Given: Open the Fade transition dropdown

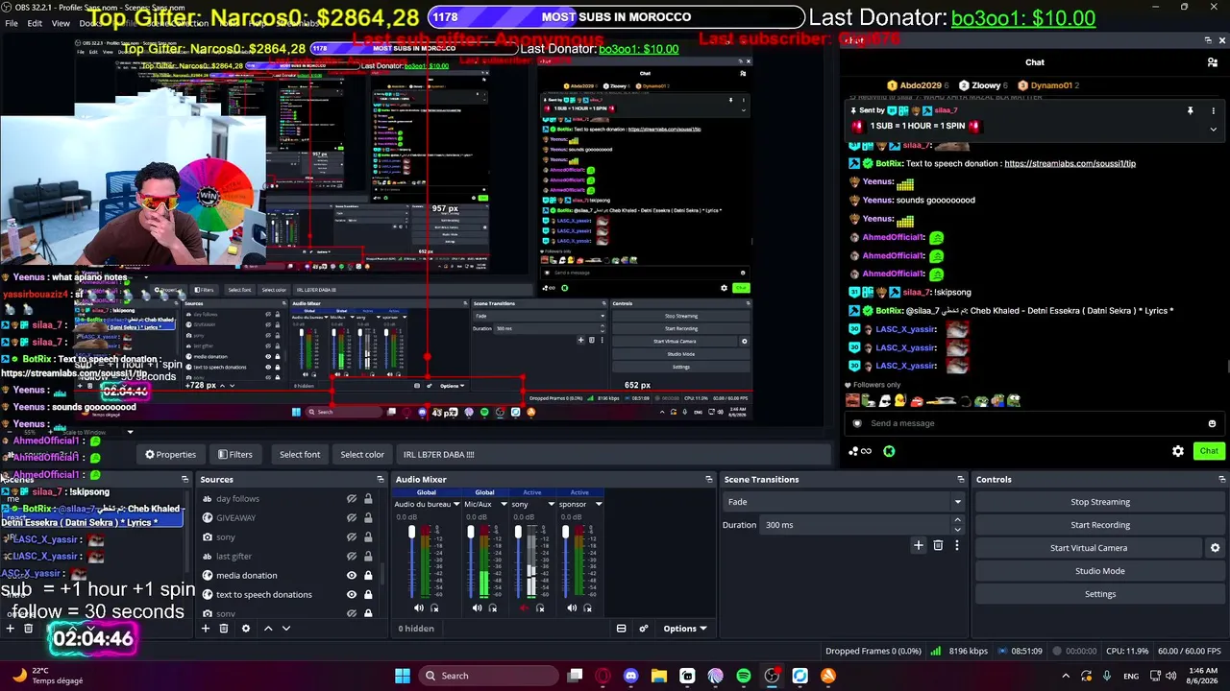Looking at the screenshot, I should (844, 502).
